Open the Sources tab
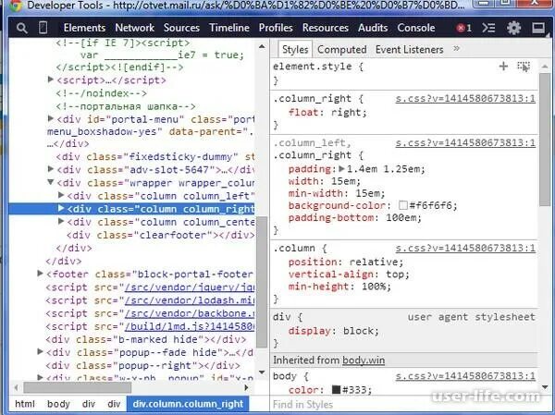The height and width of the screenshot is (415, 555). click(181, 28)
